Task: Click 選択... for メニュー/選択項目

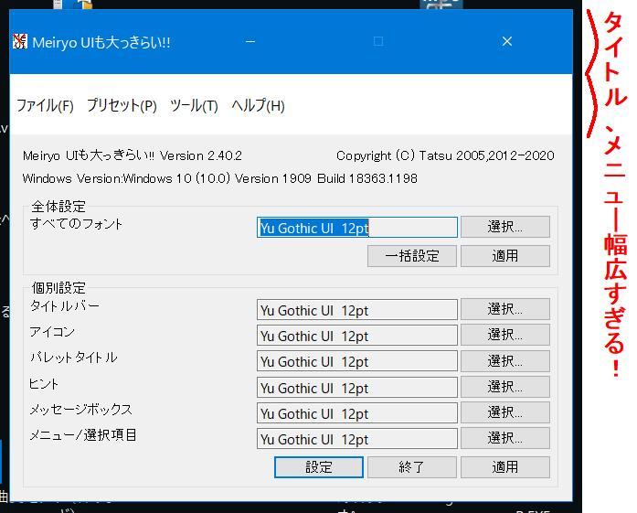Action: click(505, 438)
